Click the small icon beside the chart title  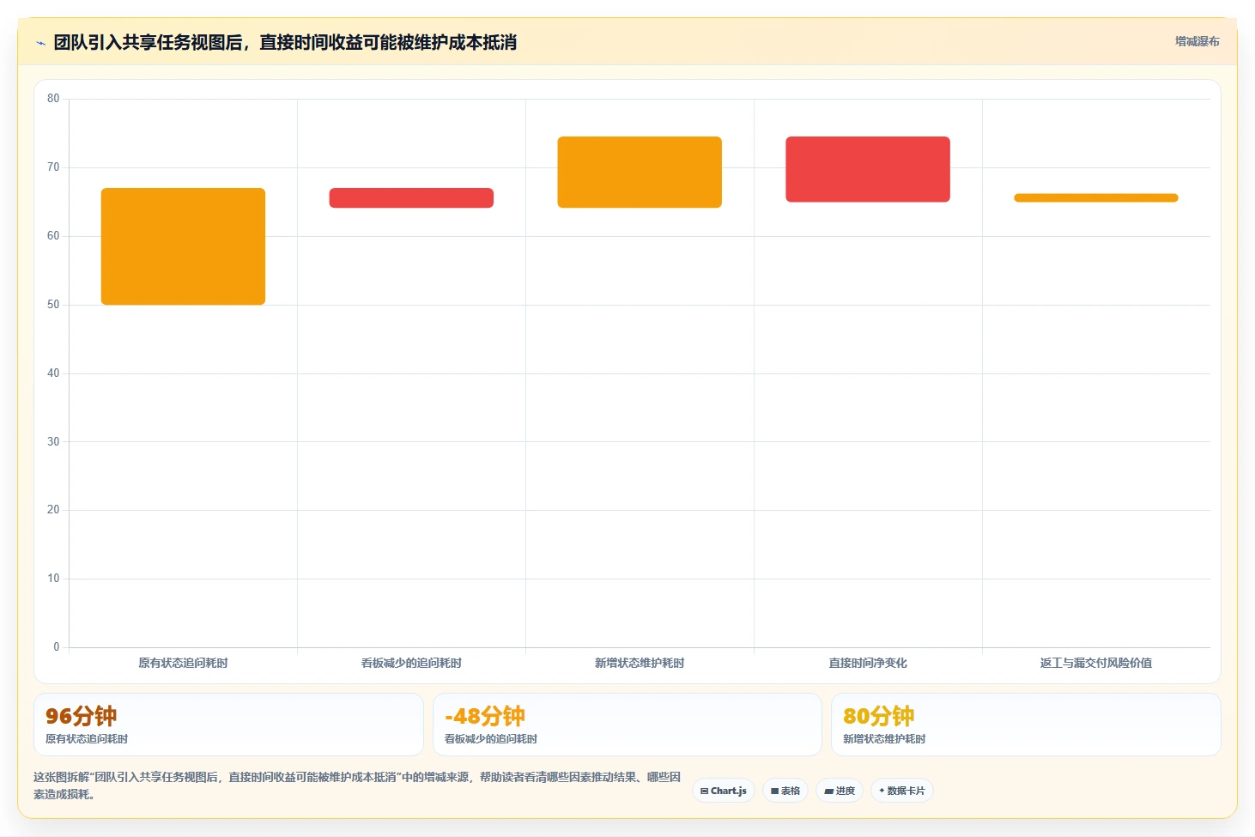pos(40,43)
